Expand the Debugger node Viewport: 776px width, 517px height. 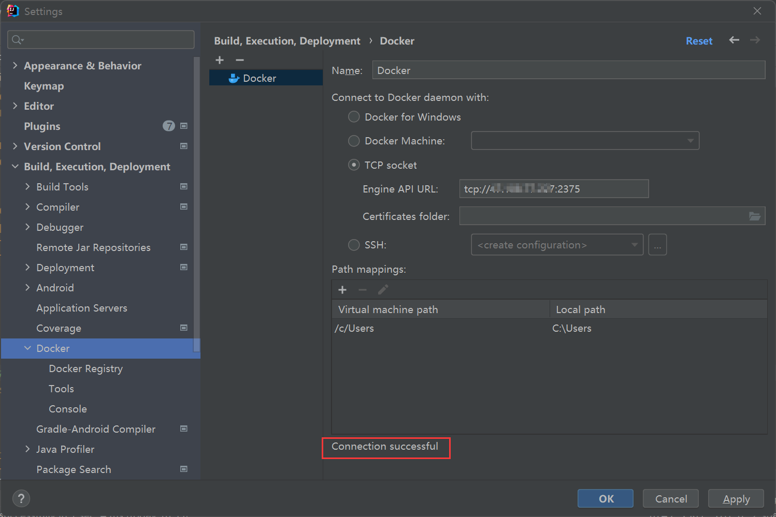click(x=27, y=227)
